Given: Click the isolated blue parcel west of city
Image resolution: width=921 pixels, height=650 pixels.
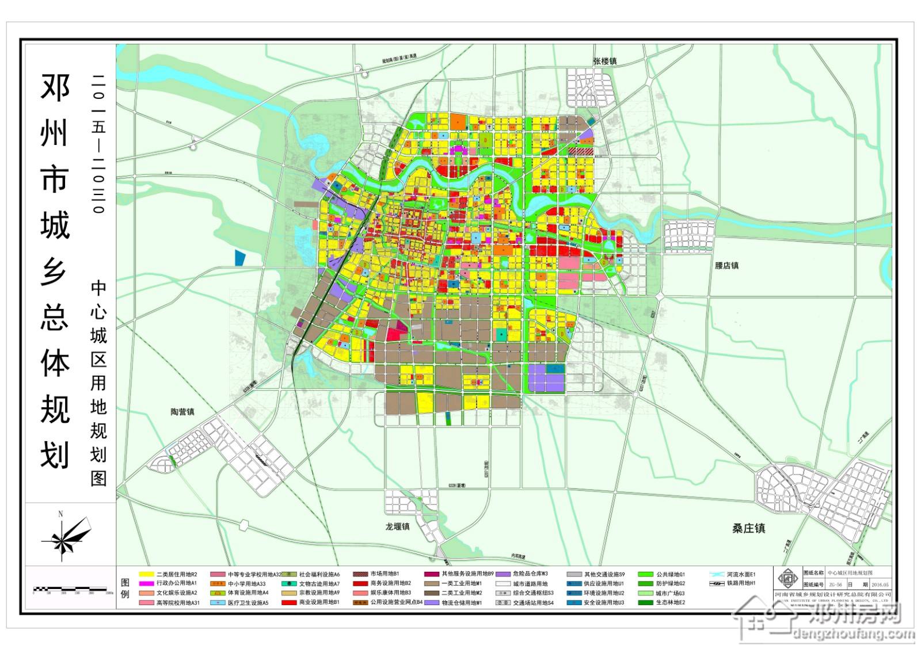Looking at the screenshot, I should pyautogui.click(x=240, y=258).
